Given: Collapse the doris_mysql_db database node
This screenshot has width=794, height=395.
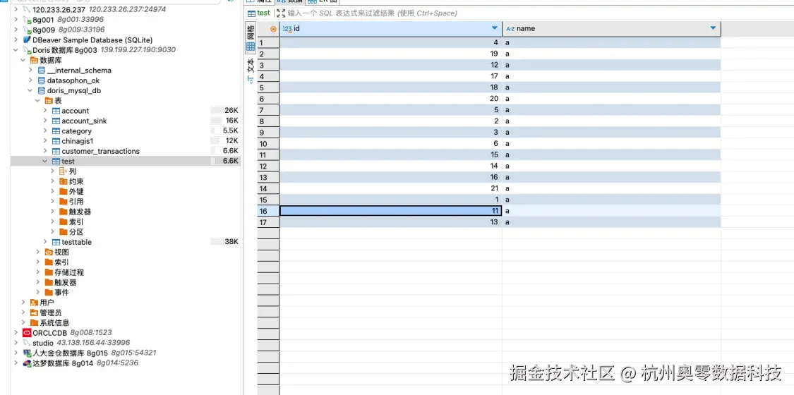Looking at the screenshot, I should 30,90.
